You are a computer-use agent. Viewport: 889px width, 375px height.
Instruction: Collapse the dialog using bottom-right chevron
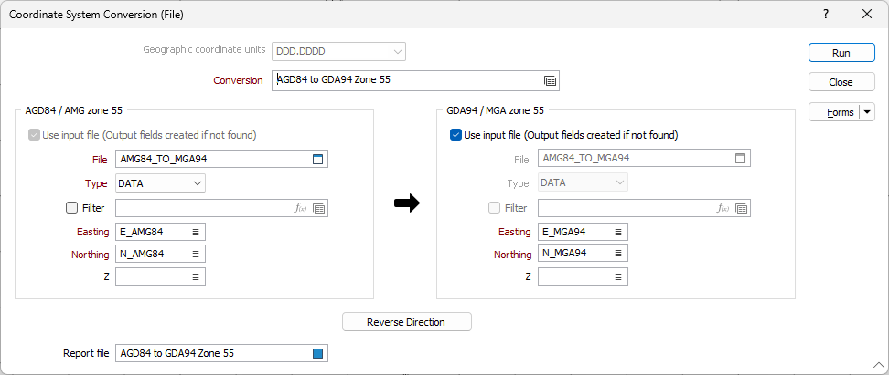coord(878,364)
